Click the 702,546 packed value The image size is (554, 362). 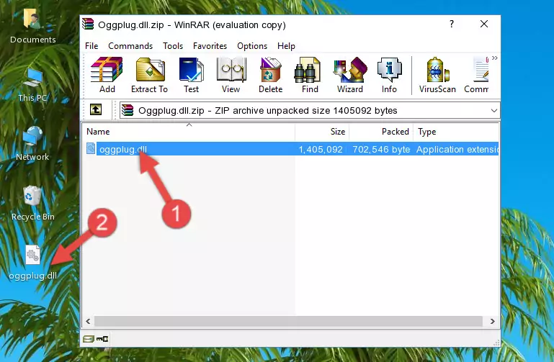tap(381, 150)
